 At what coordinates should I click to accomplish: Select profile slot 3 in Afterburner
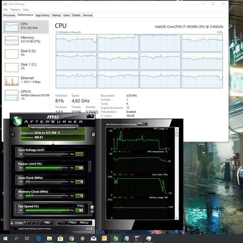tap(33, 223)
